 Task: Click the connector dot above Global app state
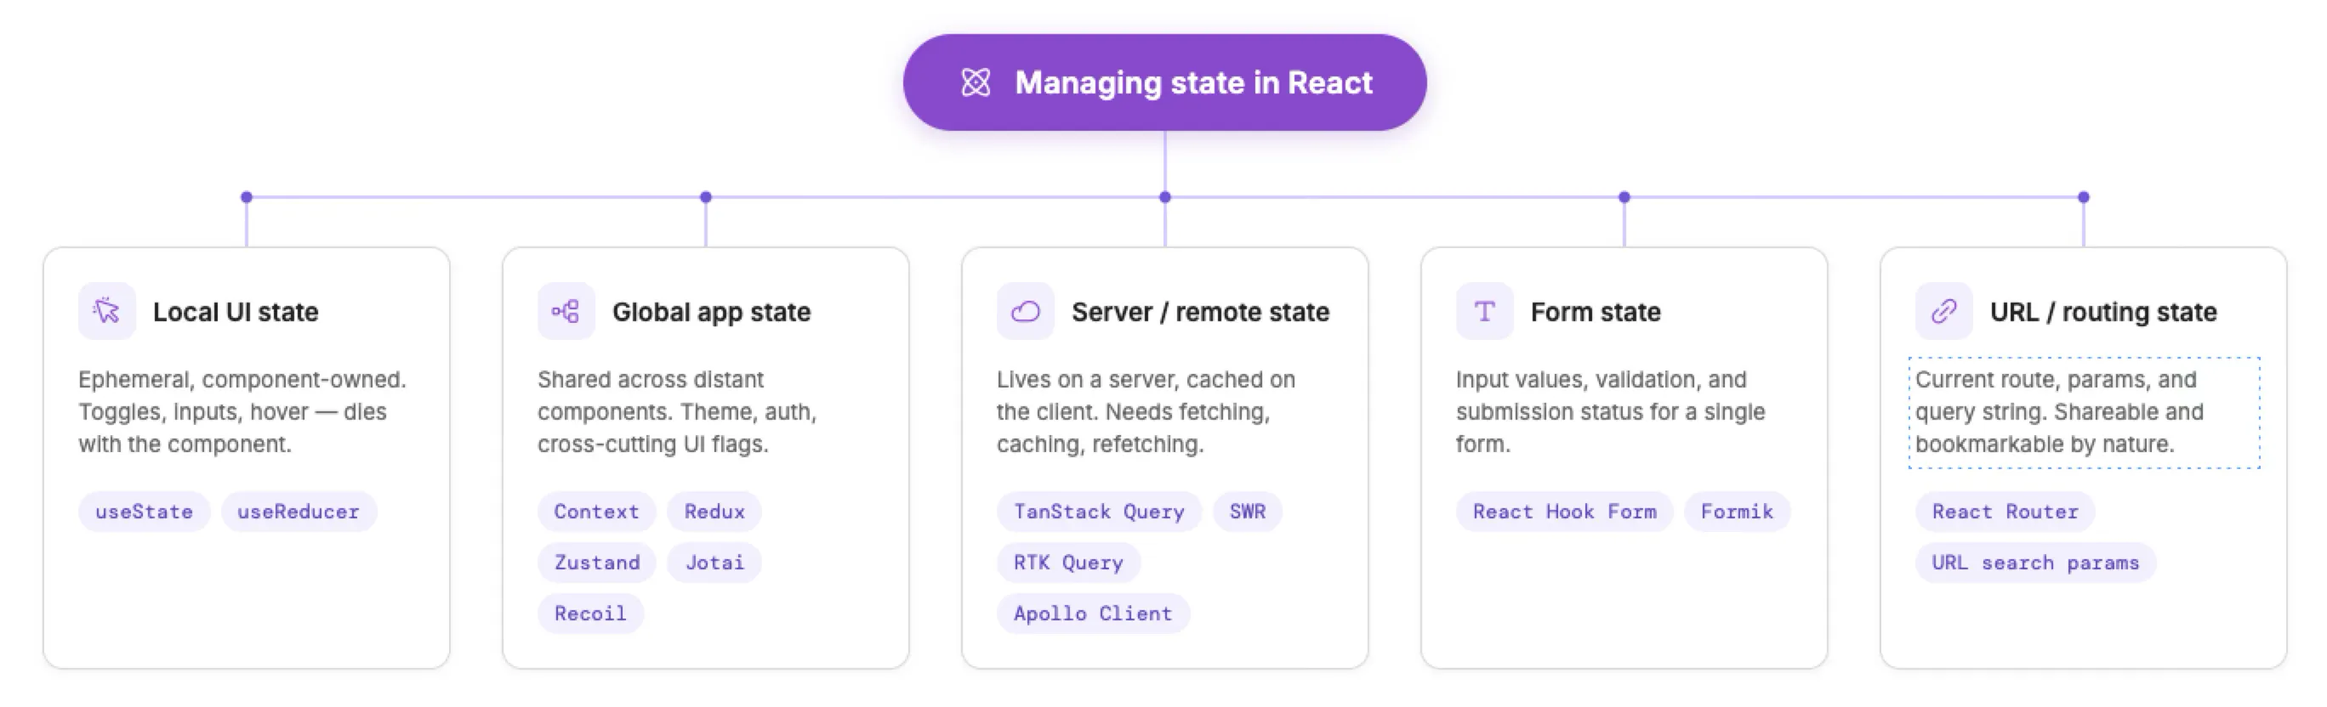706,197
